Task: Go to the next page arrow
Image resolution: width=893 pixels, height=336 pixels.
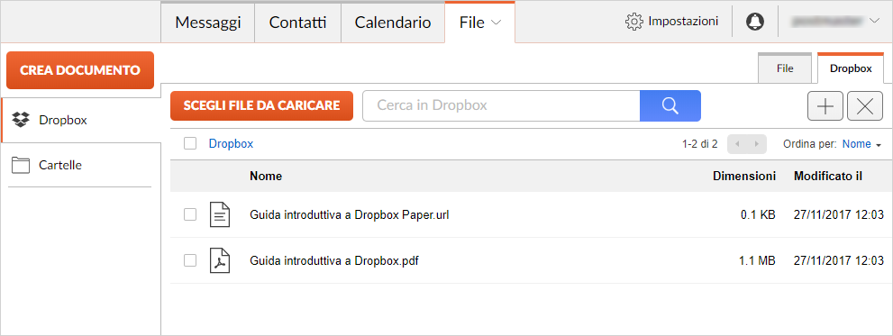Action: click(x=757, y=144)
